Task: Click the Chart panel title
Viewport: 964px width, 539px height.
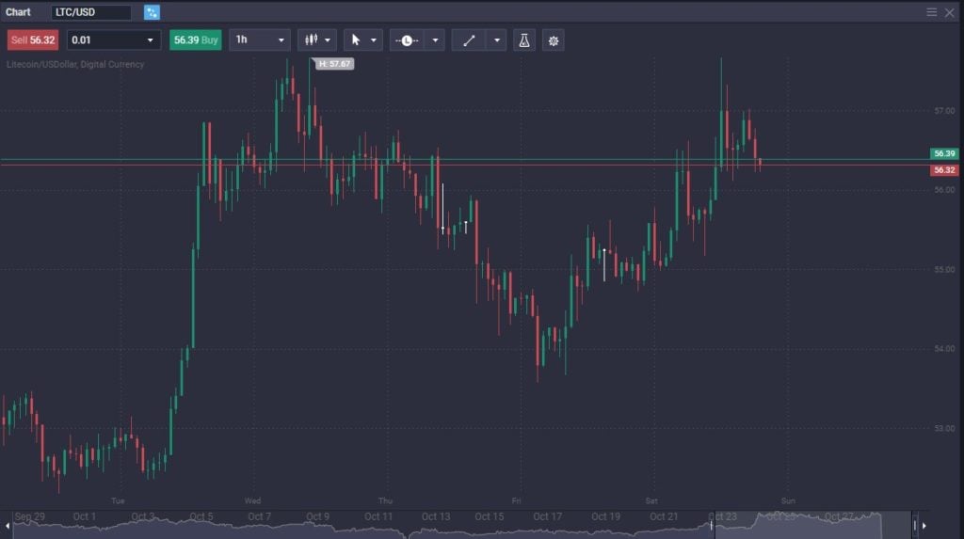Action: click(x=18, y=11)
